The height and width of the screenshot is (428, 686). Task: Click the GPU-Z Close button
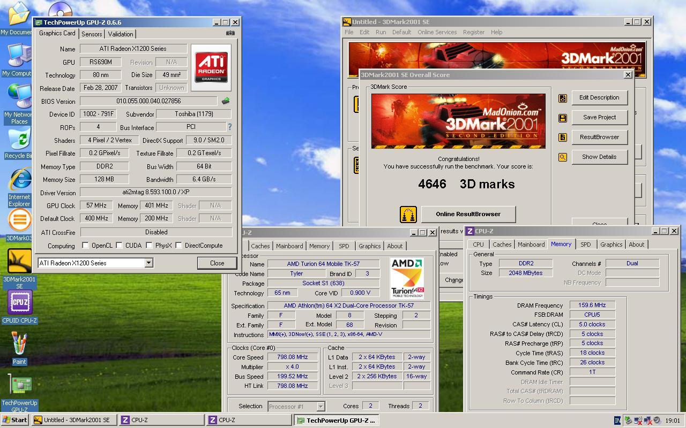217,263
